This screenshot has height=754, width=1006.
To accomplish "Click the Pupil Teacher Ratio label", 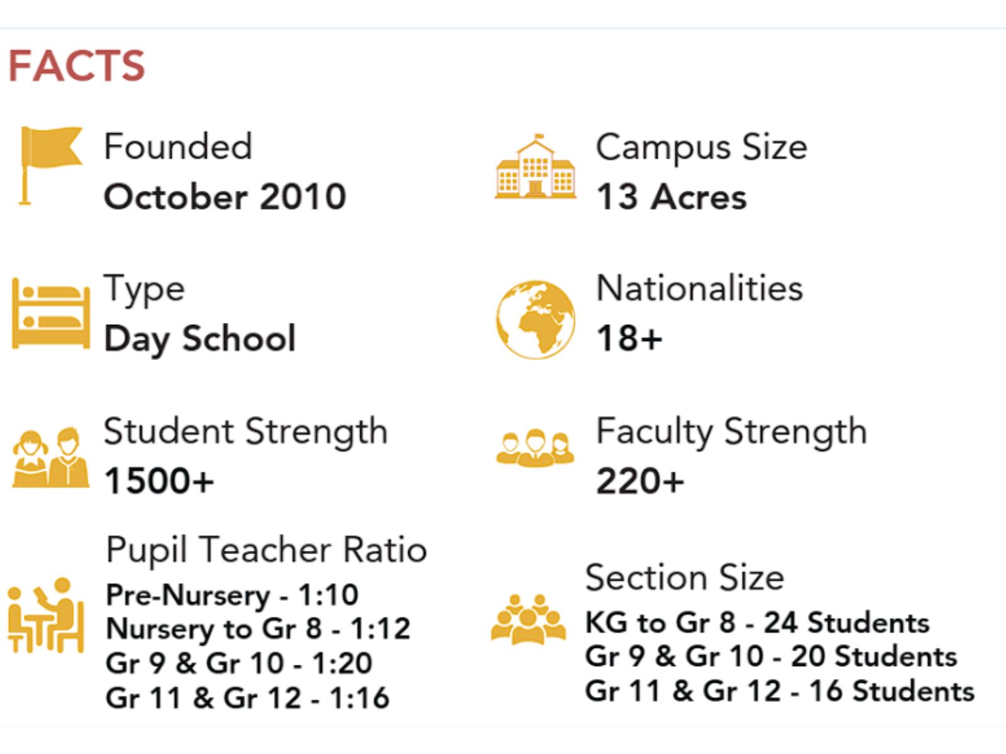I will pos(267,550).
